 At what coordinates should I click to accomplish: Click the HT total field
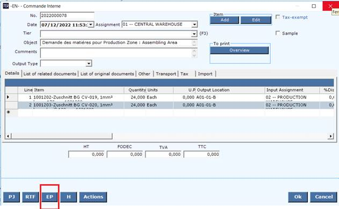[x=86, y=154]
